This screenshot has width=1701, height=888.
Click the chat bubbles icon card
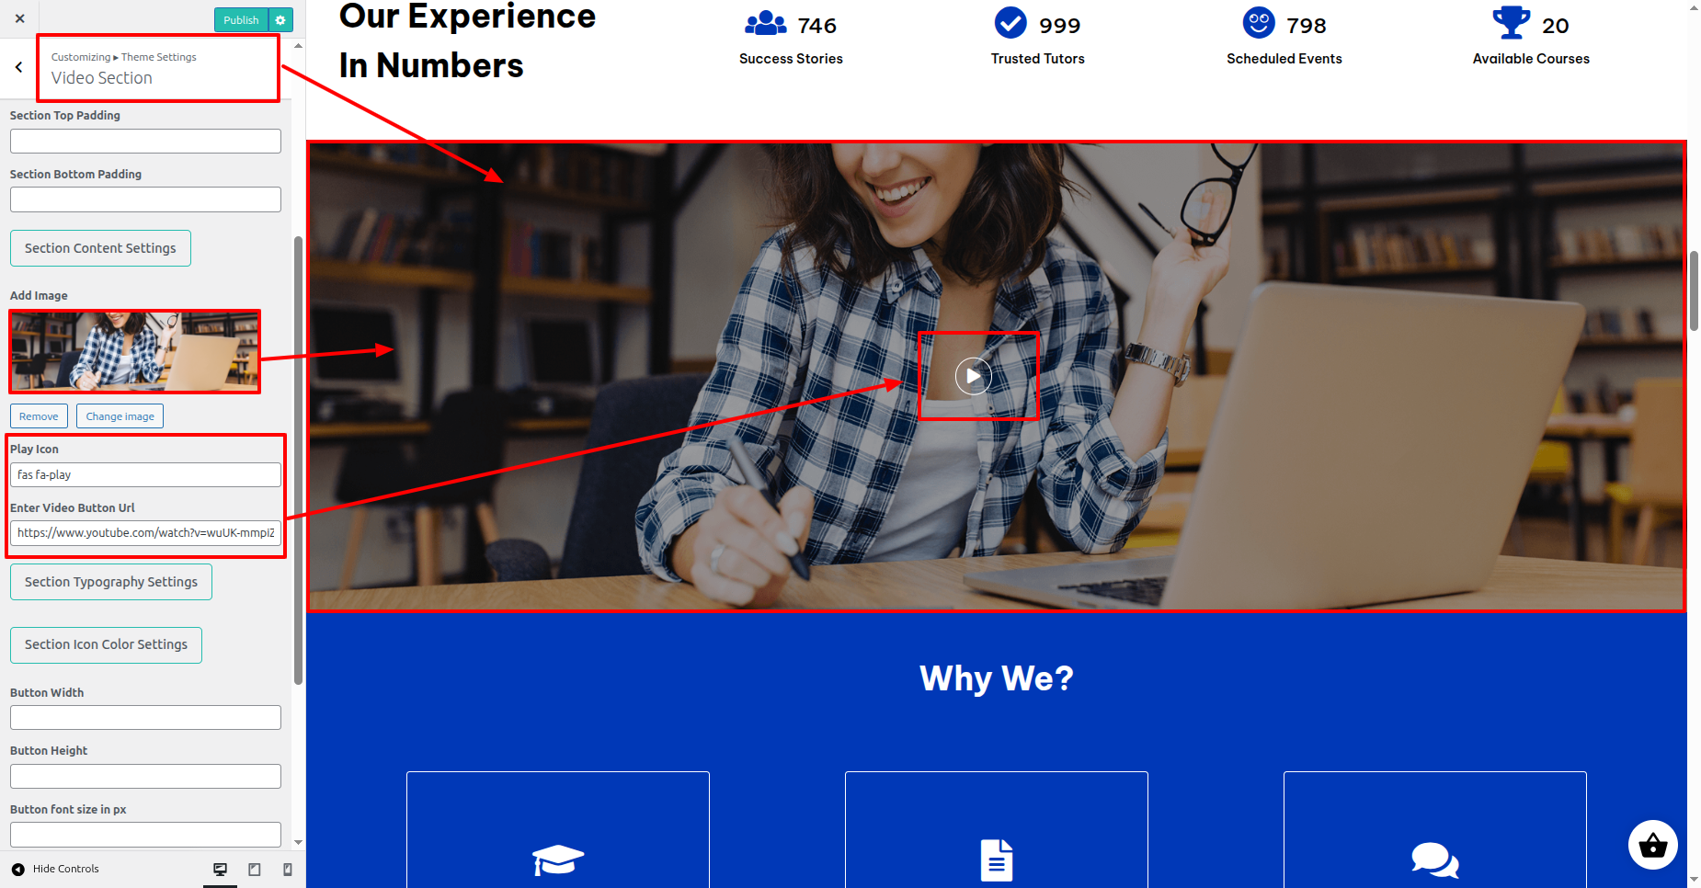point(1435,829)
